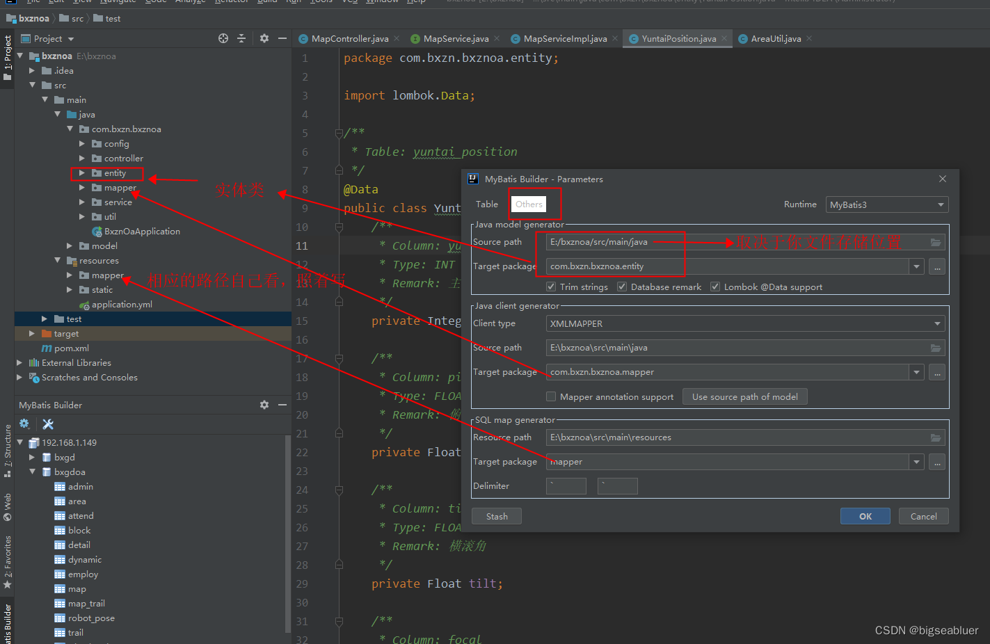The width and height of the screenshot is (990, 644).
Task: Open dropdown for mapper client Target package
Action: [917, 372]
